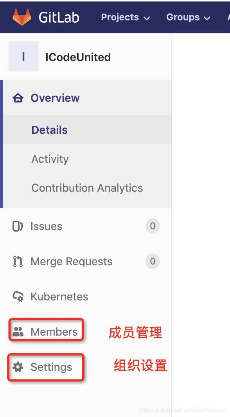Click the Members people icon
Image resolution: width=230 pixels, height=417 pixels.
18,332
